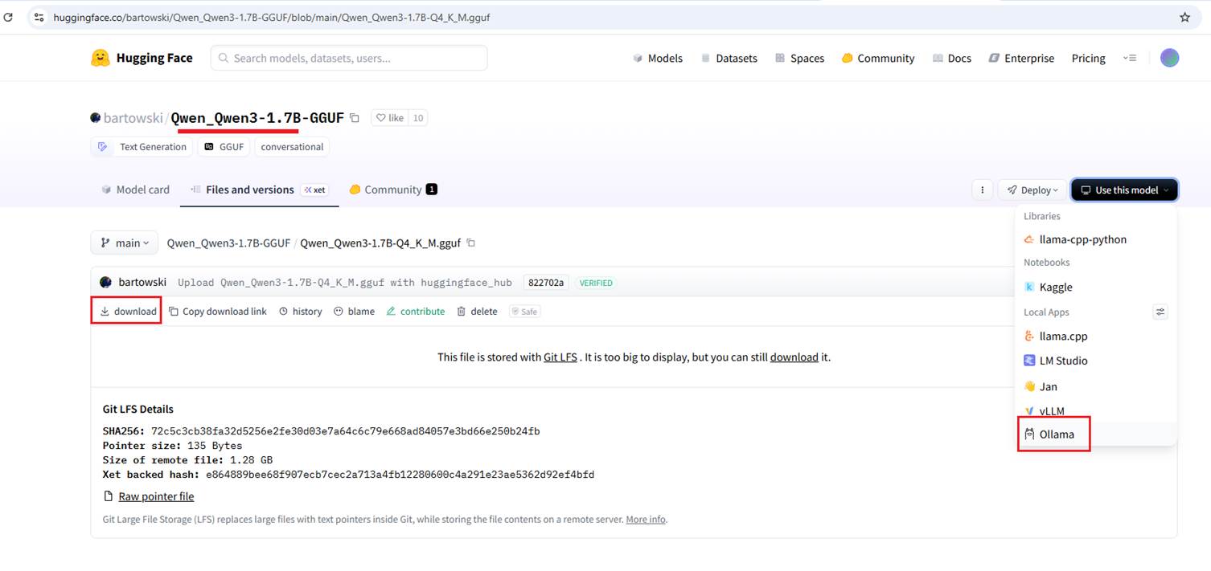This screenshot has width=1211, height=571.
Task: View file history
Action: (x=301, y=311)
